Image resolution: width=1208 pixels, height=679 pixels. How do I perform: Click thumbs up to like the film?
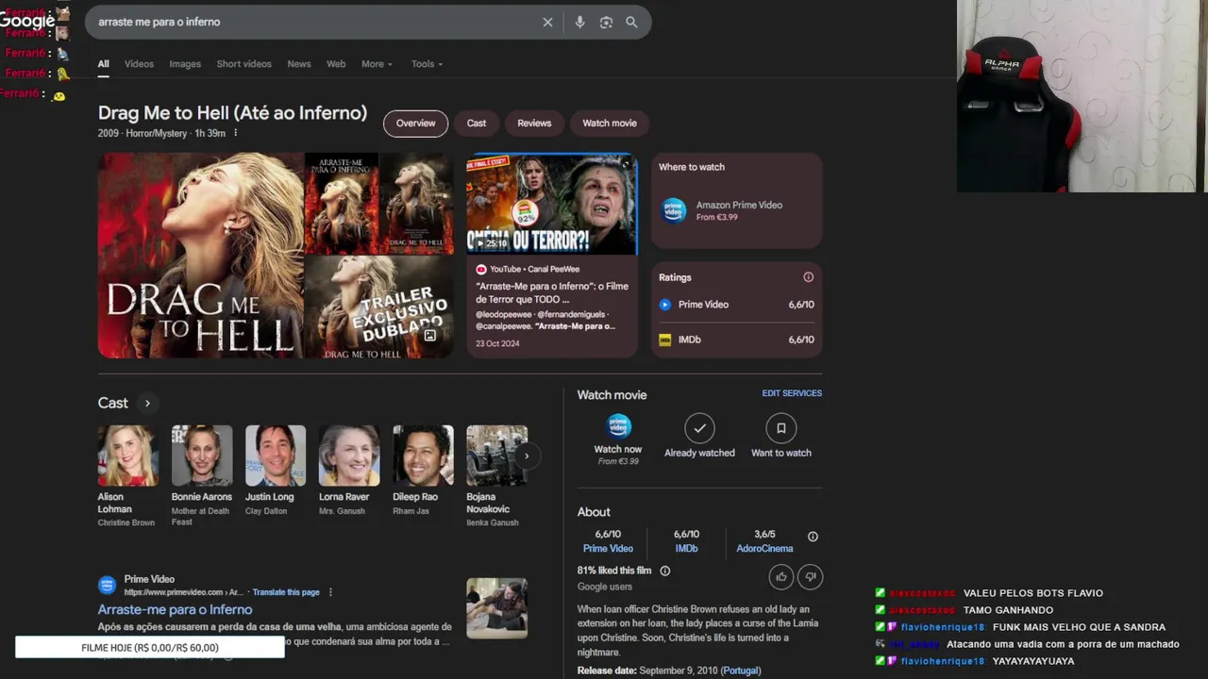click(x=781, y=576)
